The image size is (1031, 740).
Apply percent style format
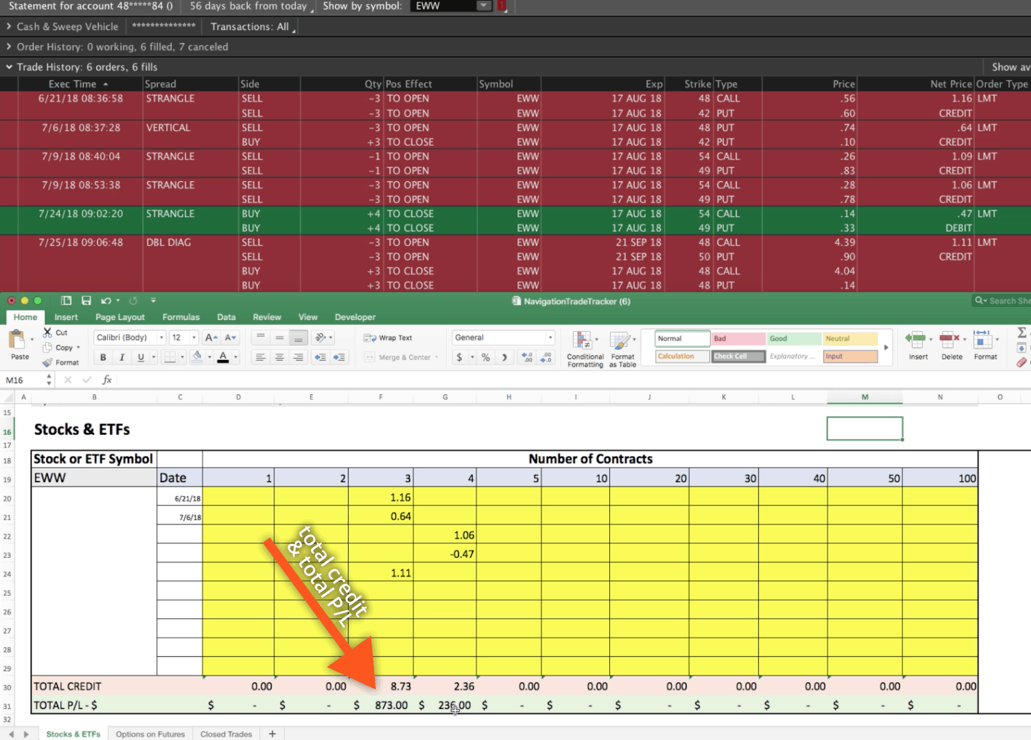point(486,357)
